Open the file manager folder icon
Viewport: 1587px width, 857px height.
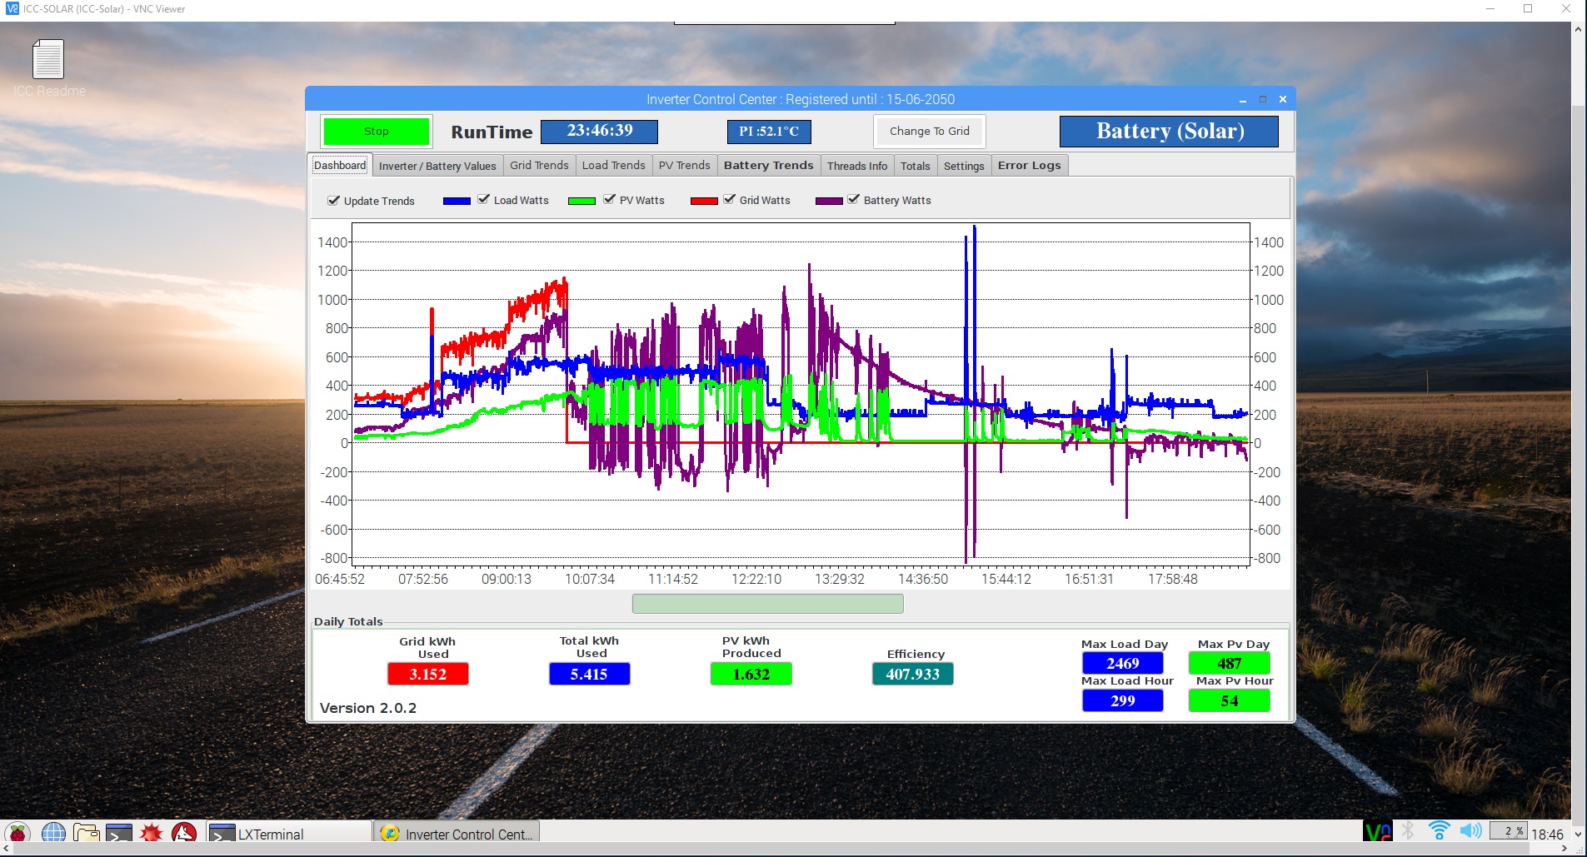click(86, 833)
